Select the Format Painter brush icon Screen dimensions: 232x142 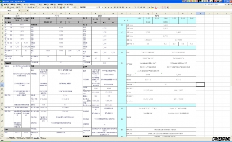[x=36, y=7]
